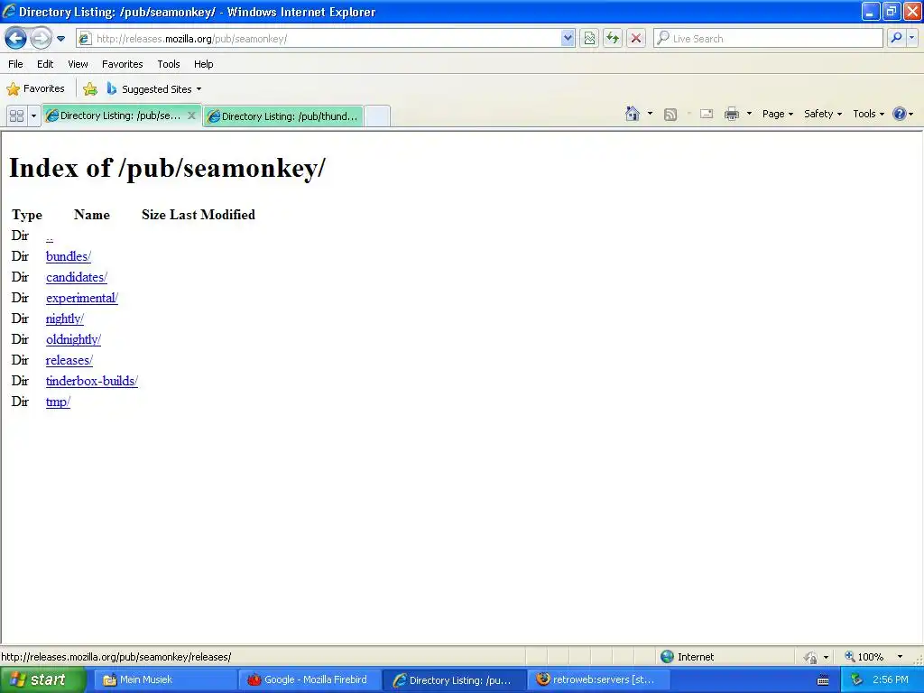
Task: Expand the address bar history dropdown
Action: pos(568,39)
